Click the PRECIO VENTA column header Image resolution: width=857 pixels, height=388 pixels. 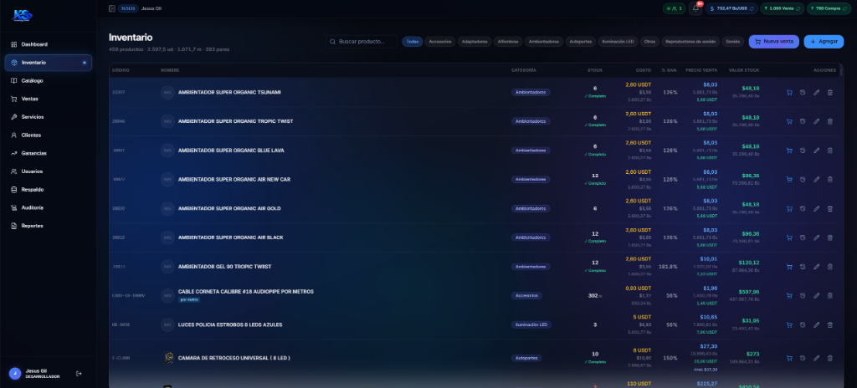(701, 70)
